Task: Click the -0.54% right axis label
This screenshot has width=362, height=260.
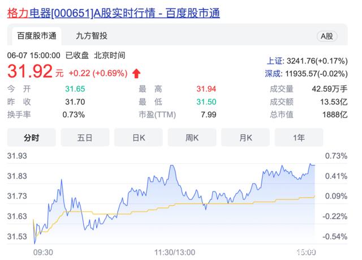Action: pyautogui.click(x=335, y=236)
